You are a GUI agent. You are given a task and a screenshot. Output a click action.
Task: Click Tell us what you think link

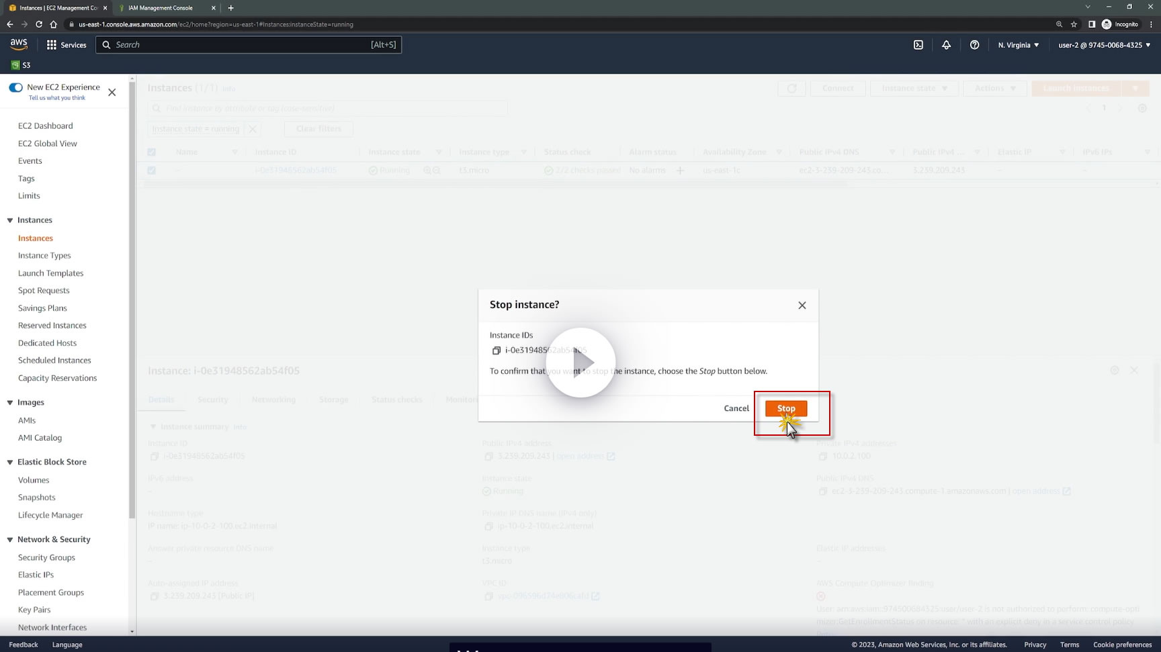(57, 98)
